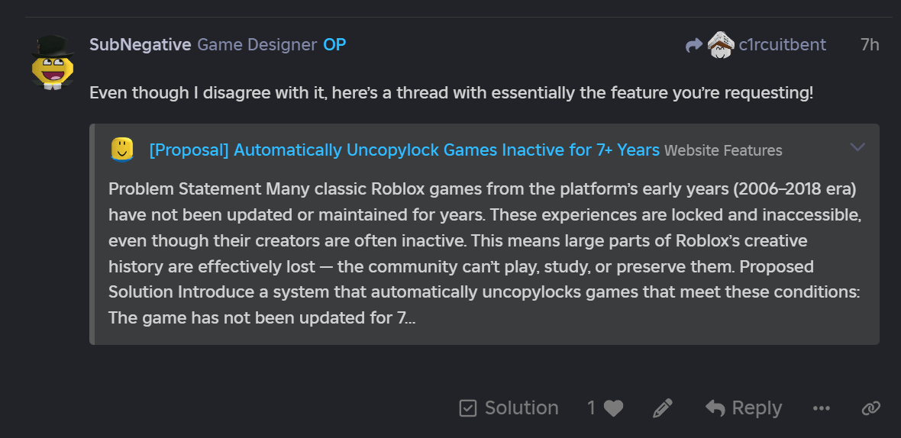The height and width of the screenshot is (438, 901).
Task: Expand the quoted proposal with the chevron
Action: pyautogui.click(x=857, y=147)
